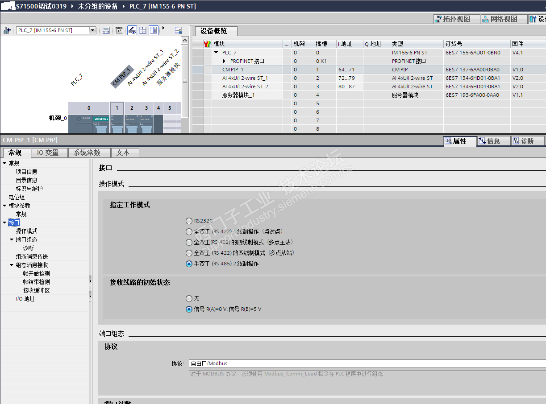Select 诊断 under 端口组态 in tree
The height and width of the screenshot is (404, 546).
28,248
